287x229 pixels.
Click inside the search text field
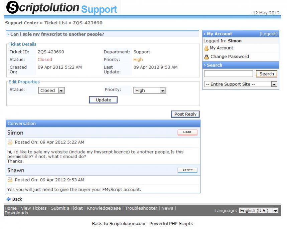coord(229,74)
